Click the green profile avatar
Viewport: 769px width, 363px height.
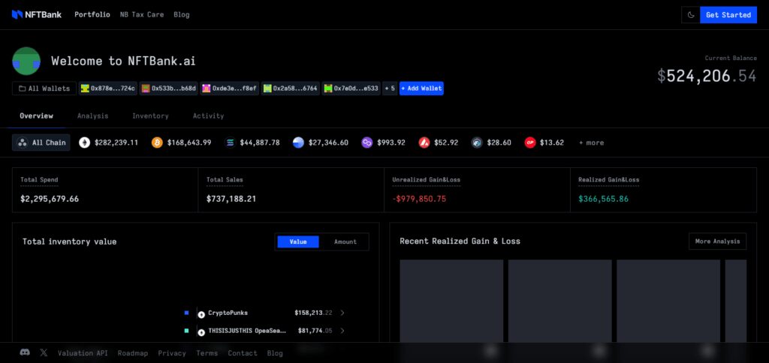click(x=26, y=61)
